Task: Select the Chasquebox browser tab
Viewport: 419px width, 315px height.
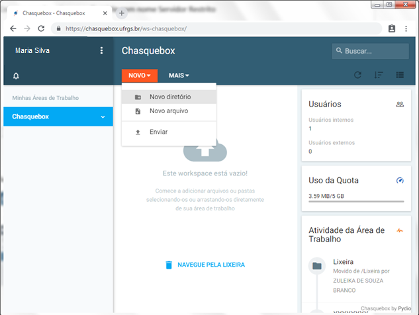Action: 60,13
